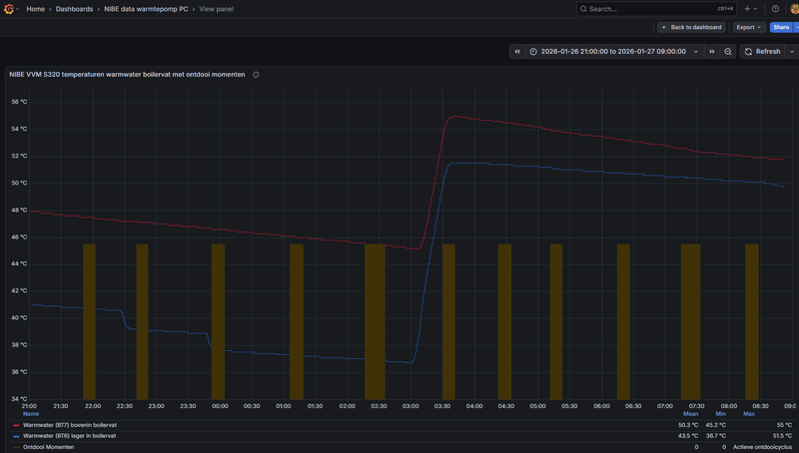Click the magnifier icon in search box
Screen dimensions: 799x453
[583, 9]
